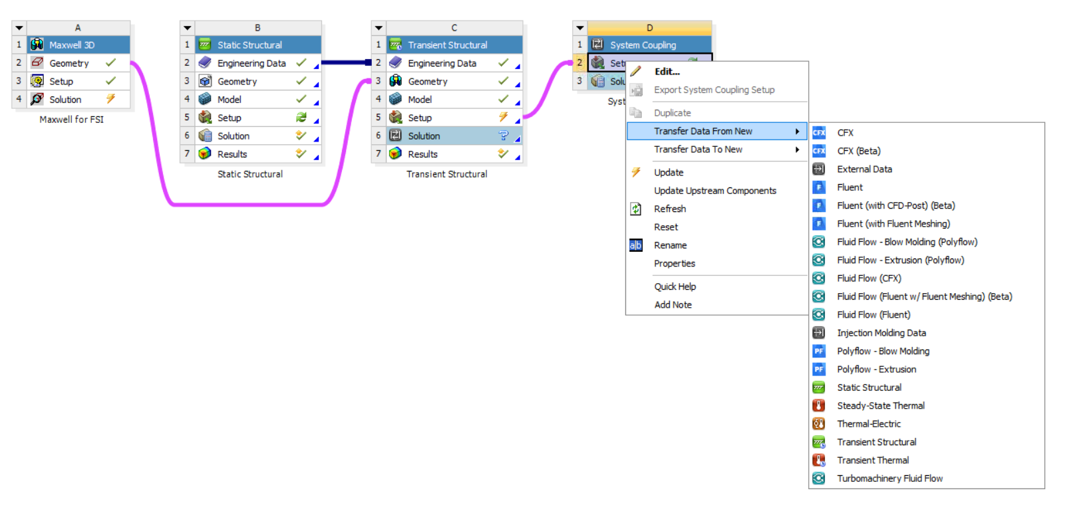Click Solution icon in Static Structural system B
The image size is (1085, 523).
[x=205, y=136]
